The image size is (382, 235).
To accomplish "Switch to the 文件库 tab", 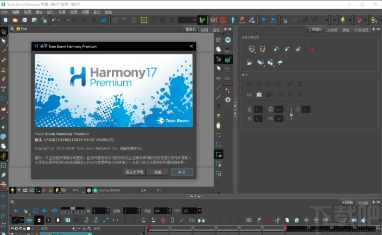I will coord(332,30).
